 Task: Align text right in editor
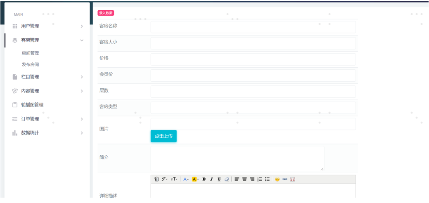[x=252, y=179]
